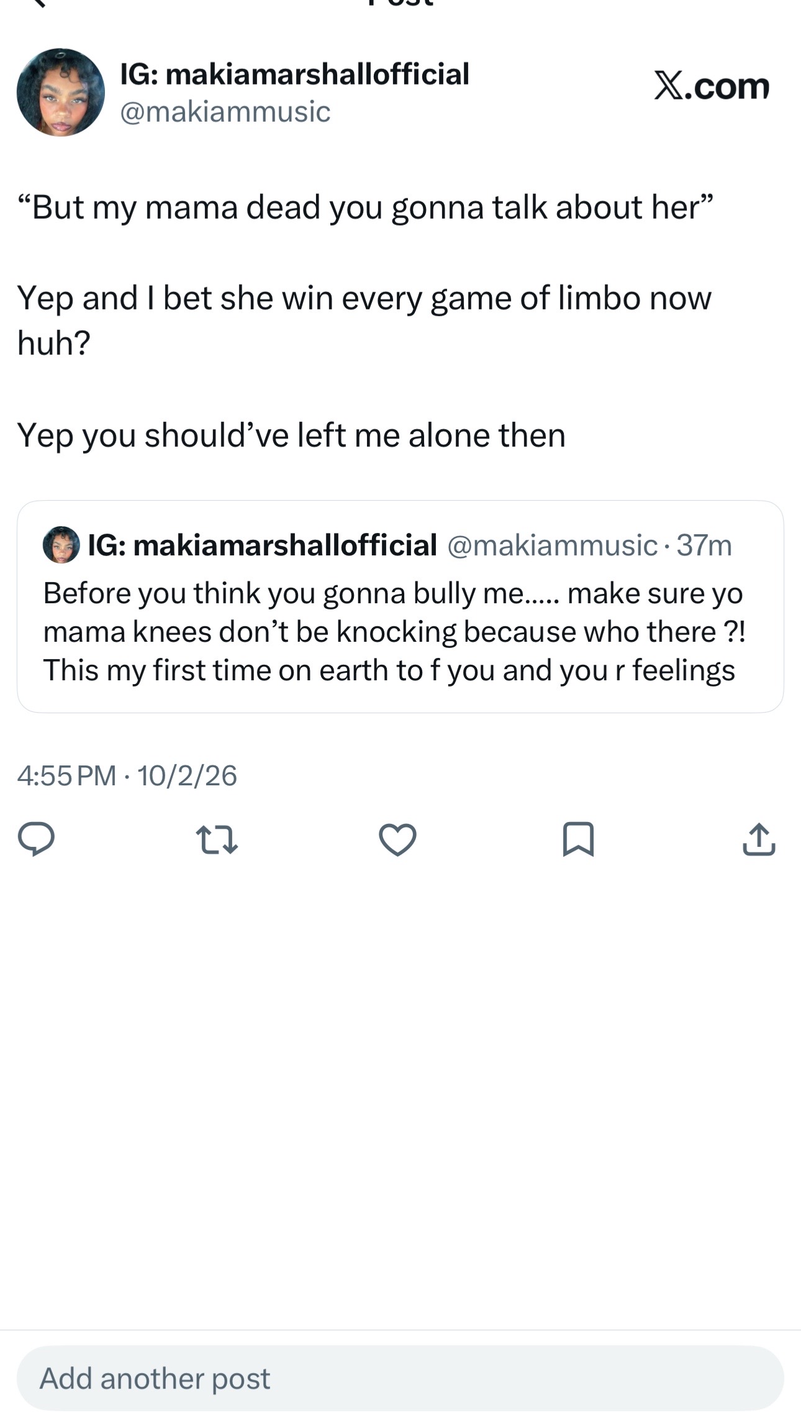Screen dimensions: 801x1424
Task: Tap the X.com logo watermark
Action: (712, 86)
